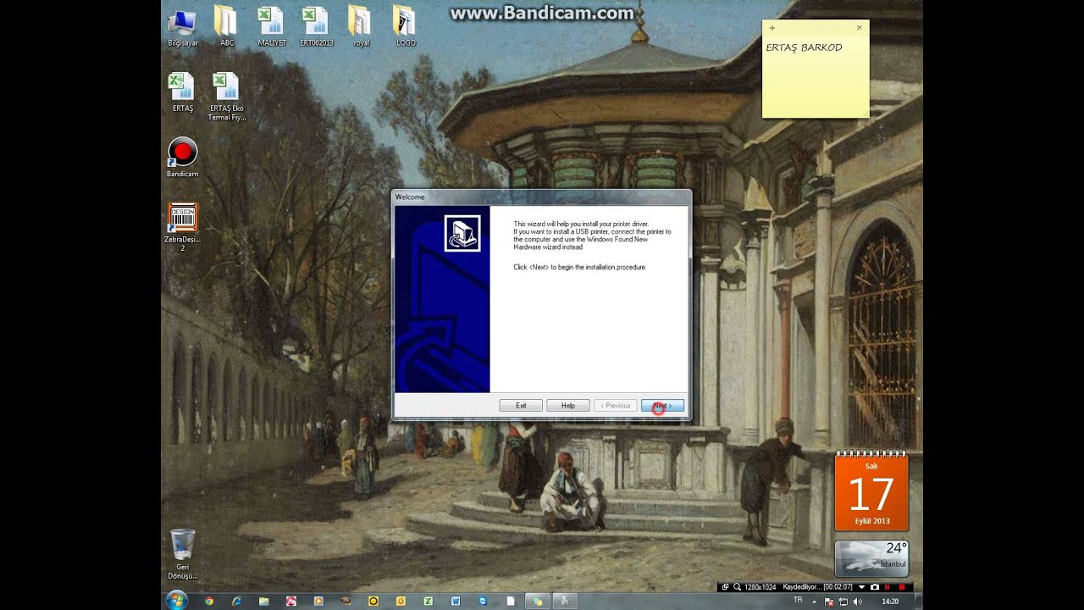
Task: Select the Geri Dönüşüm recycle bin icon
Action: point(182,554)
